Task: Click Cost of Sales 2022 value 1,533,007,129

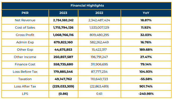Action: click(99, 28)
